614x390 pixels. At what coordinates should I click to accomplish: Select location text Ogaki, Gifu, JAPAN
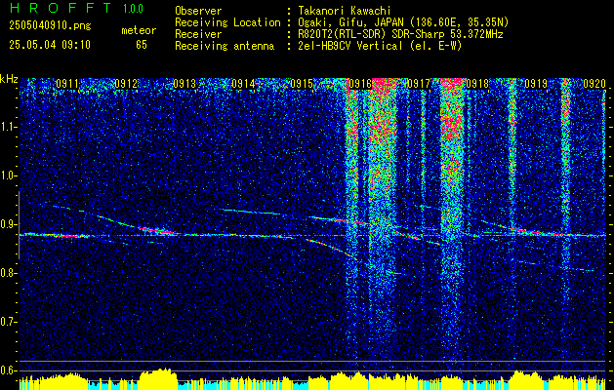point(350,22)
